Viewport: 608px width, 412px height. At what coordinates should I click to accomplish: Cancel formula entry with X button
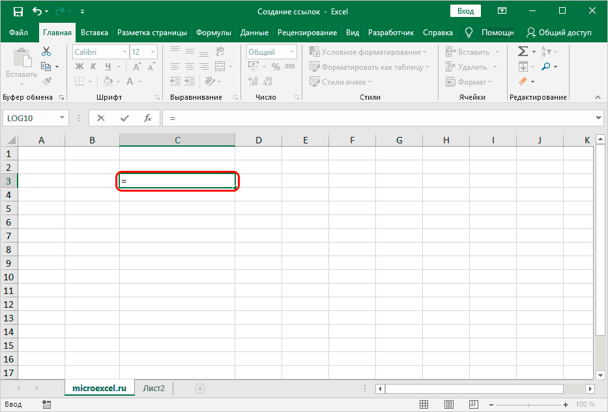(101, 118)
